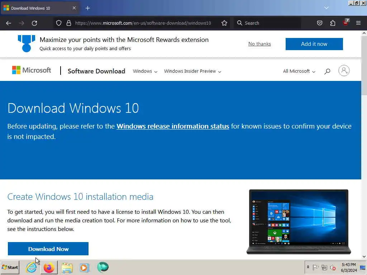Click the Software Download heading link
The height and width of the screenshot is (275, 367).
[x=96, y=71]
